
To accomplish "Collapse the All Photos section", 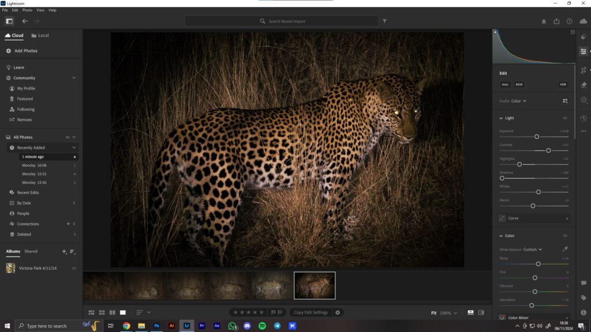I will (74, 137).
